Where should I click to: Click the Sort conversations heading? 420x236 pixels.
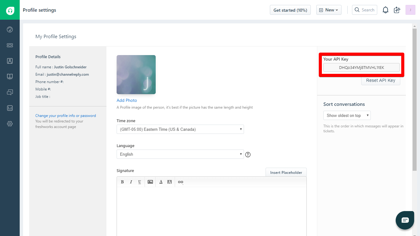coord(344,104)
